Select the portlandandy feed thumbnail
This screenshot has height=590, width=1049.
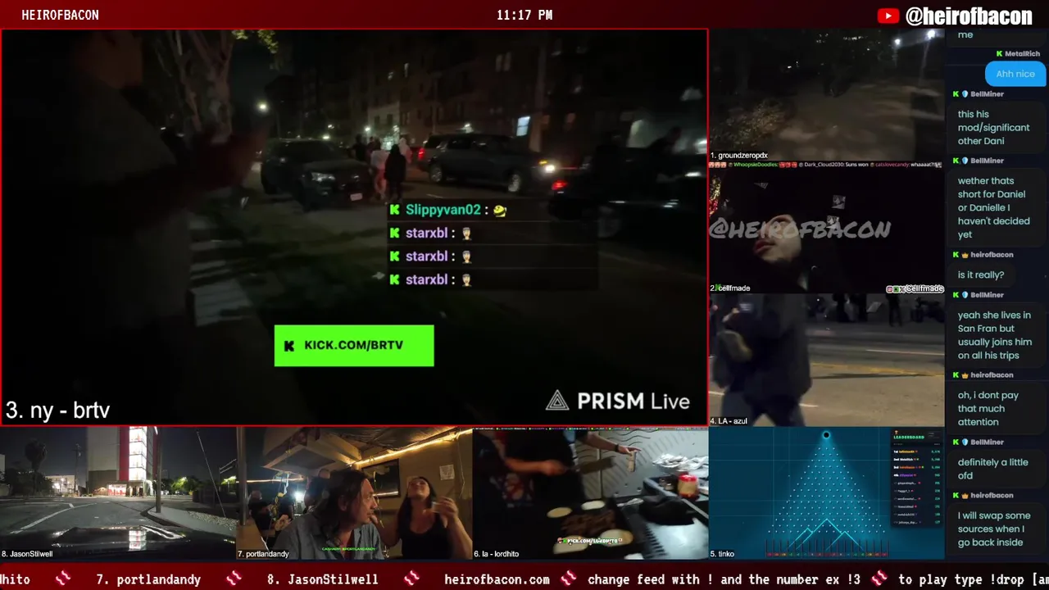click(354, 492)
